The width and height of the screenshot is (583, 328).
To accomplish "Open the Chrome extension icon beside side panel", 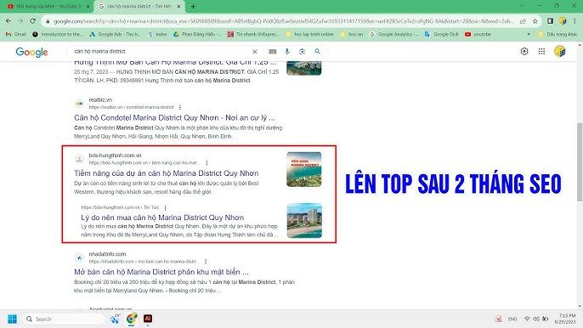I will [x=563, y=21].
